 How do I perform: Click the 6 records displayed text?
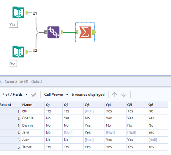pos(88,95)
